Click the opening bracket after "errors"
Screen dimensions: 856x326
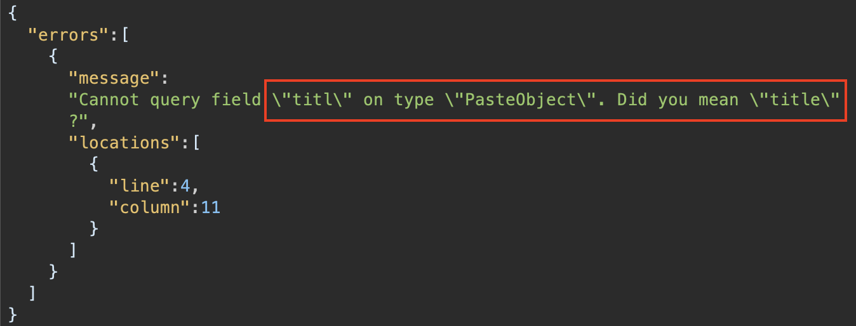[x=125, y=35]
